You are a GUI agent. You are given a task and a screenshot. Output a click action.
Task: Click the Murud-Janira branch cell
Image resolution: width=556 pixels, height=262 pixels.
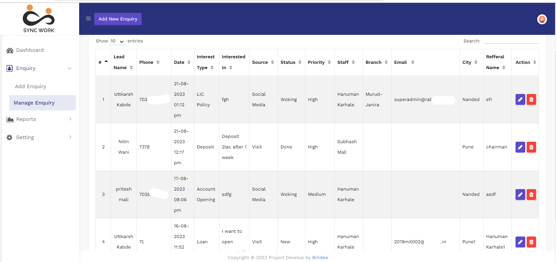(377, 100)
